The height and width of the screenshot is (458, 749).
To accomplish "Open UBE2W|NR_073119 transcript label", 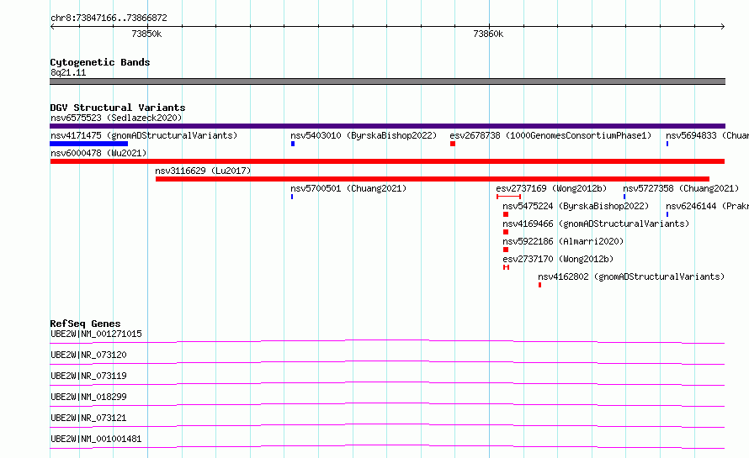I will pyautogui.click(x=88, y=376).
